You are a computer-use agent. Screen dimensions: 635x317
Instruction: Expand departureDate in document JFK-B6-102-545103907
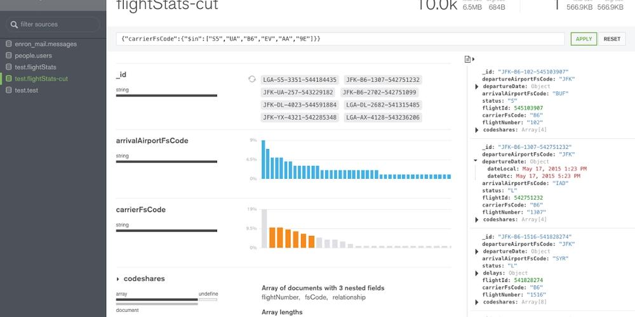(x=477, y=86)
